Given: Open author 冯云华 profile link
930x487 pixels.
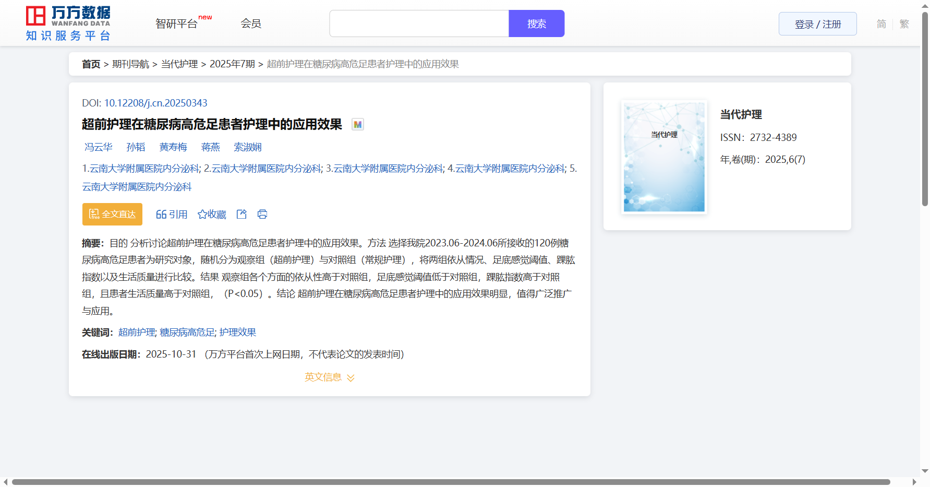Looking at the screenshot, I should pos(99,147).
